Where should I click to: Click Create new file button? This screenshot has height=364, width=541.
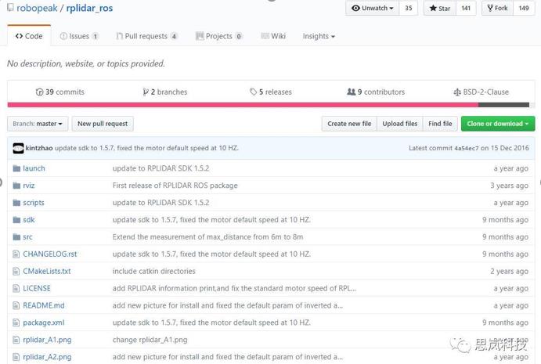tap(349, 124)
